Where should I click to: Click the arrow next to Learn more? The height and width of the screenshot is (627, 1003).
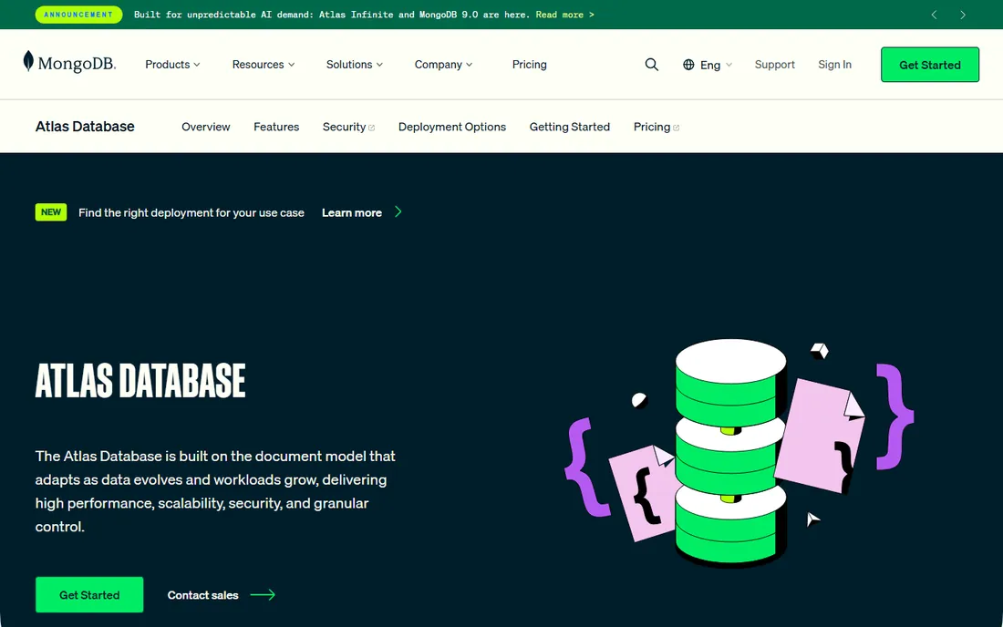click(x=398, y=212)
